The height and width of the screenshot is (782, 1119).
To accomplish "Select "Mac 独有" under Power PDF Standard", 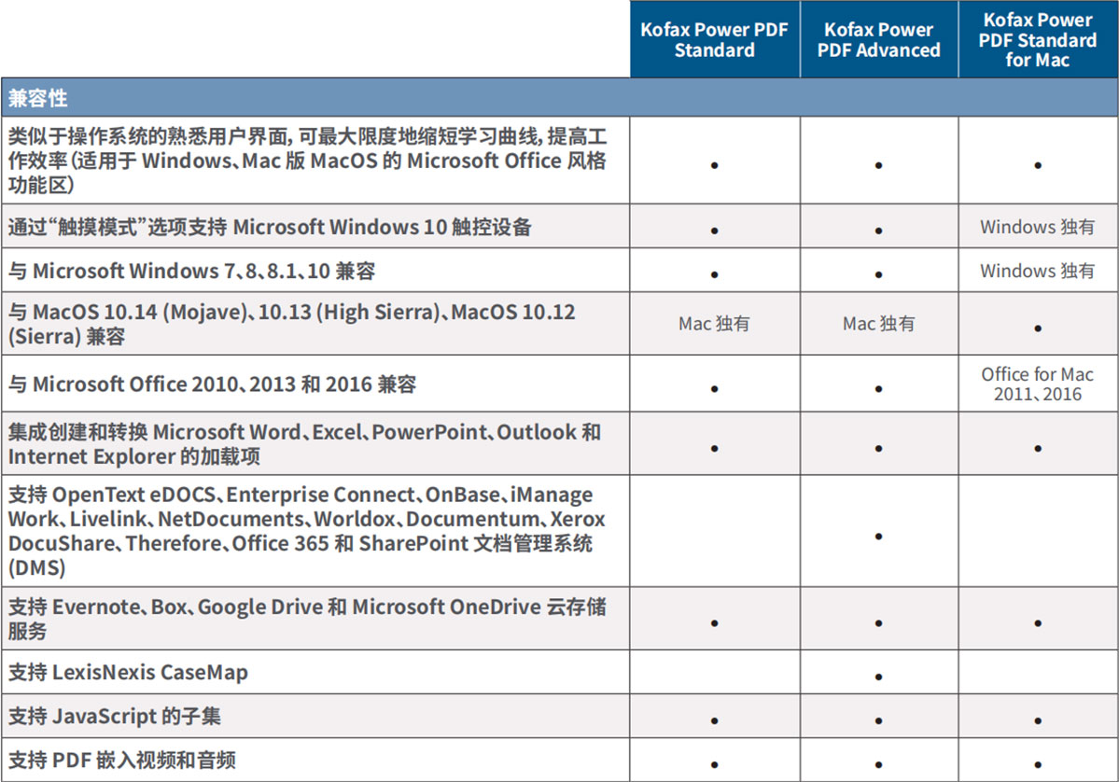I will (x=714, y=324).
